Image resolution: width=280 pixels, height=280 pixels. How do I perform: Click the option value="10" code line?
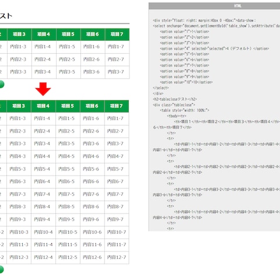(x=186, y=82)
